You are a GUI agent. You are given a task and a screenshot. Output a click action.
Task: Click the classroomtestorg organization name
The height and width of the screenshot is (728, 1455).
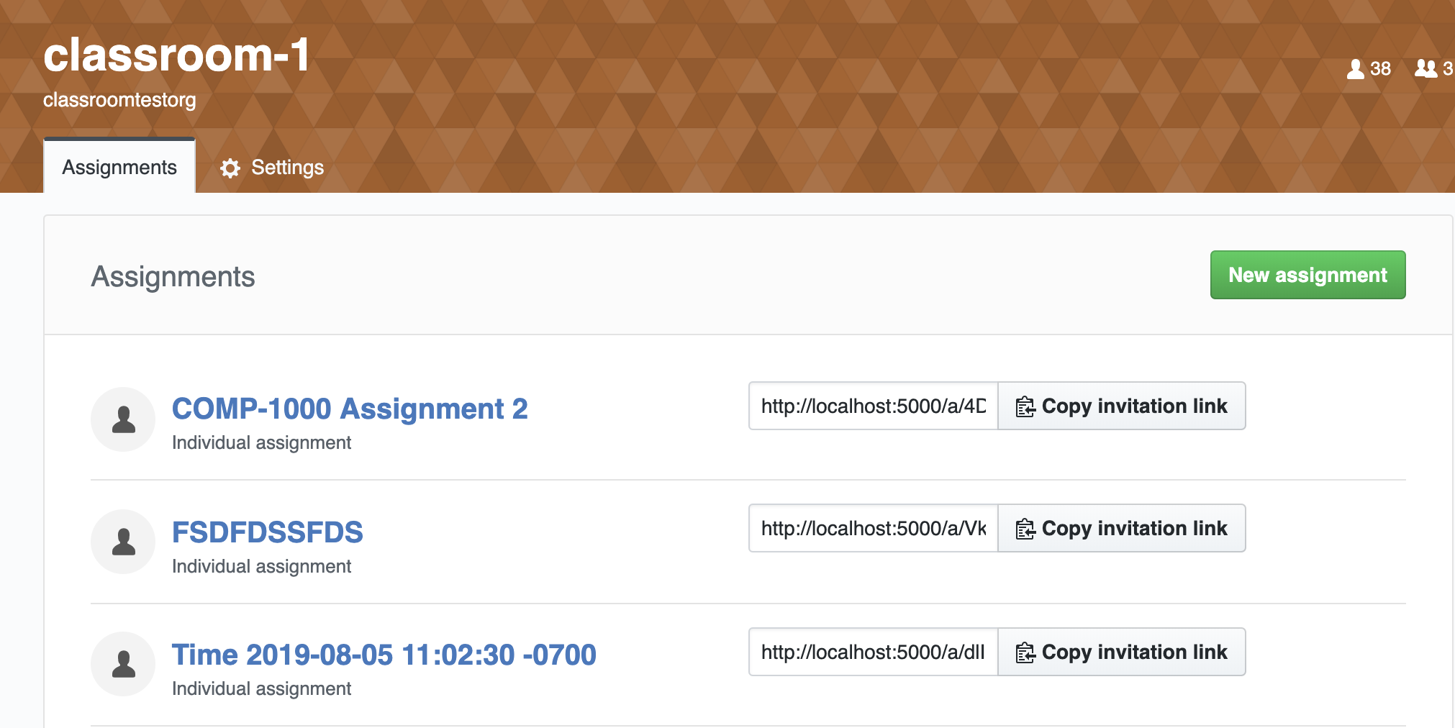coord(119,100)
